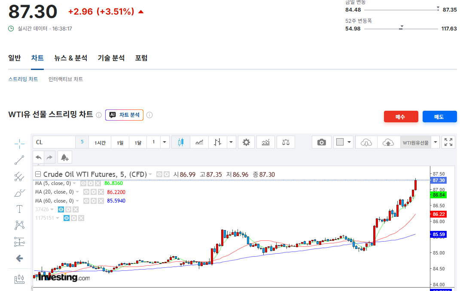Select the brush drawing tool
This screenshot has height=291, width=460.
tap(19, 193)
